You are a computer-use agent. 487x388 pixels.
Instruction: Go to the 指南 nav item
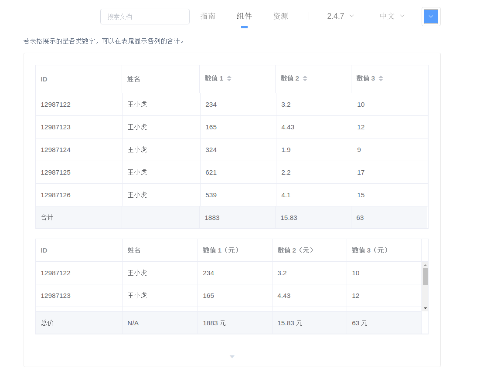[208, 16]
